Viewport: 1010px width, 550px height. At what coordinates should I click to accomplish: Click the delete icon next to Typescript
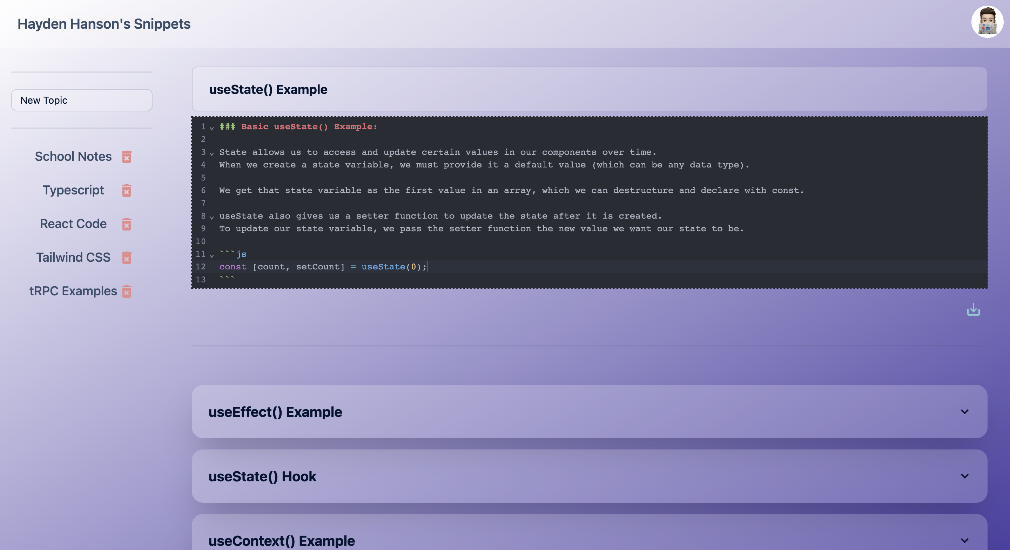point(126,190)
